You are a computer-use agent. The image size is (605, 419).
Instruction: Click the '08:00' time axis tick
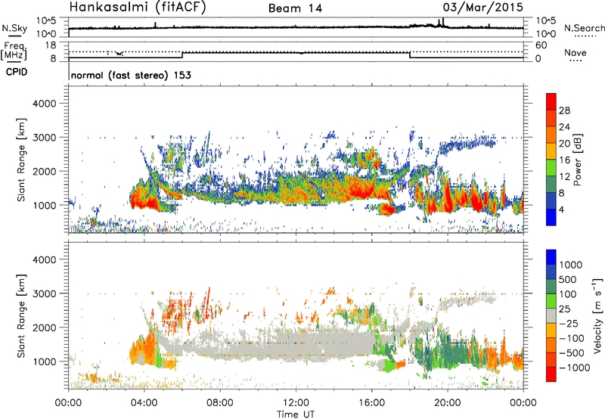(220, 403)
